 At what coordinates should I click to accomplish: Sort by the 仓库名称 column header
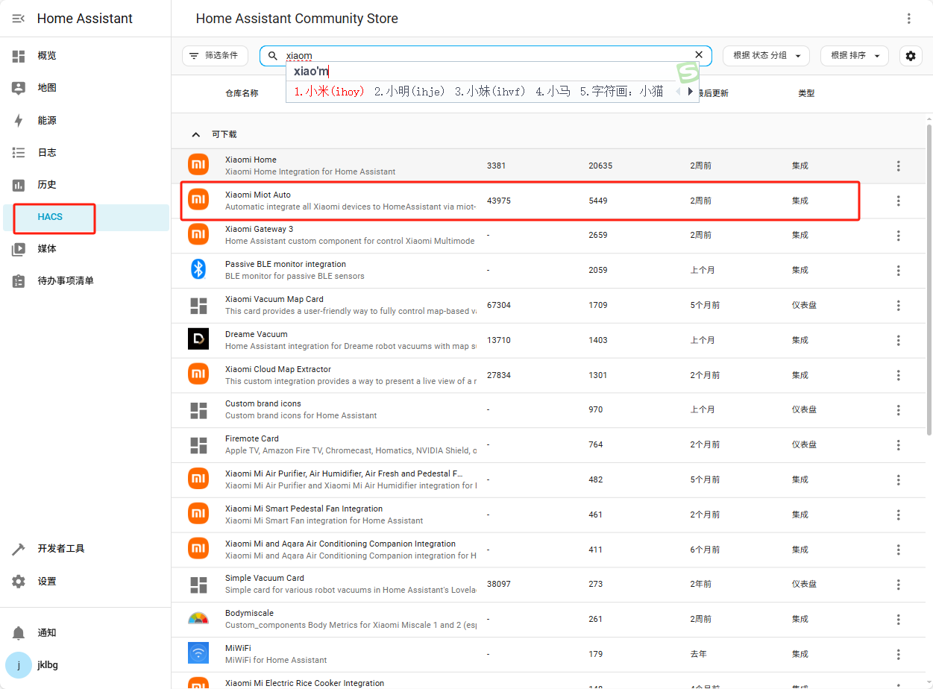242,93
